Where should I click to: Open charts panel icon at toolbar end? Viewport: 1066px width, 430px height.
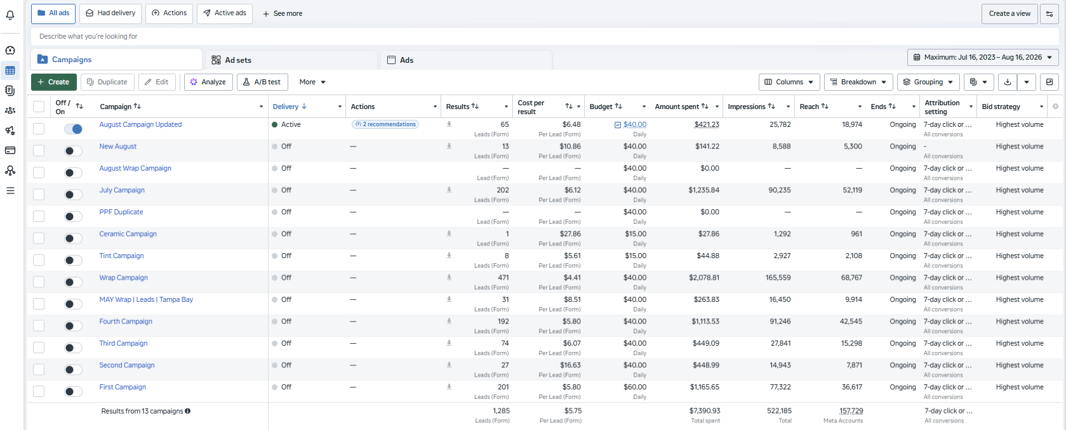coord(1049,82)
